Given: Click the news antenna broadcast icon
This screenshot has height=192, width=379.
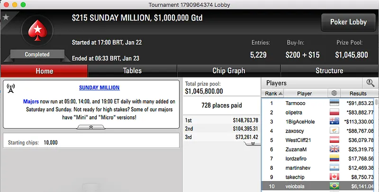Looking at the screenshot, I should pyautogui.click(x=11, y=88).
